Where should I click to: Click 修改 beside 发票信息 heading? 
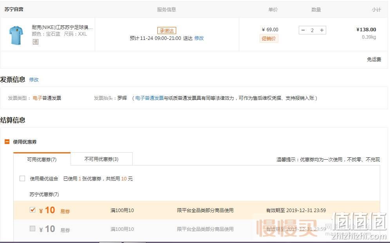[x=34, y=79]
